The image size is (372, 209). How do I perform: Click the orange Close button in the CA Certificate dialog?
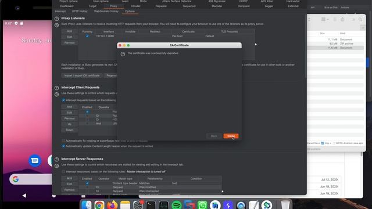231,136
